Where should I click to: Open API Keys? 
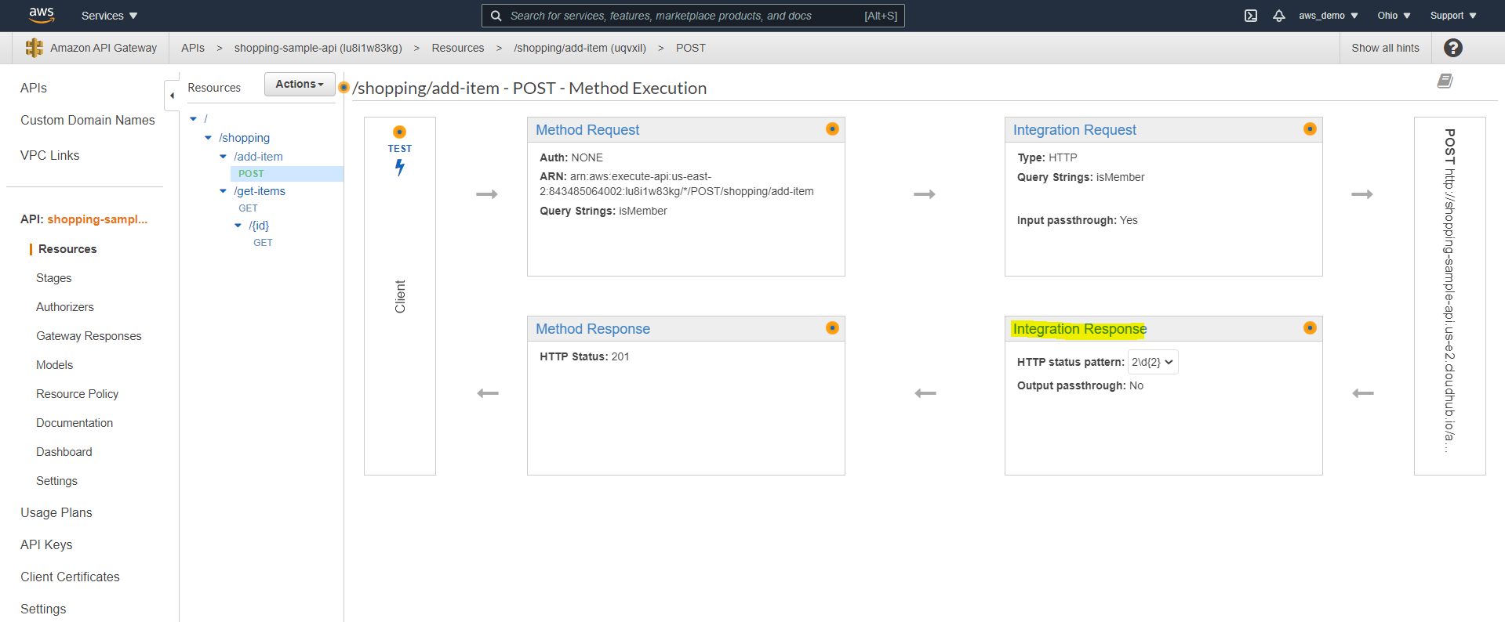(46, 544)
